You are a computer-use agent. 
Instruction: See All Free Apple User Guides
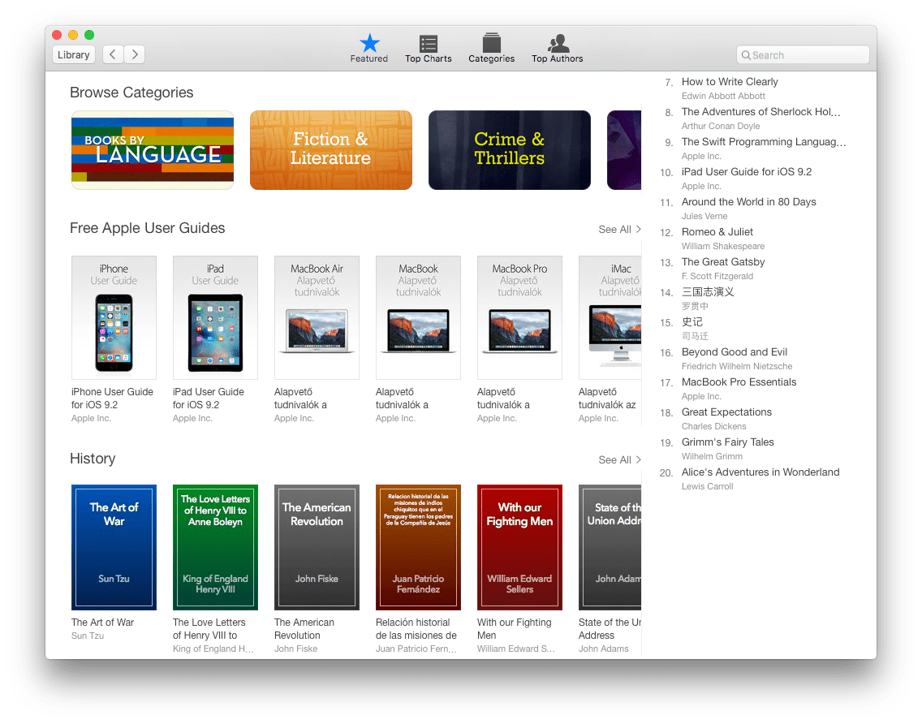click(x=618, y=230)
